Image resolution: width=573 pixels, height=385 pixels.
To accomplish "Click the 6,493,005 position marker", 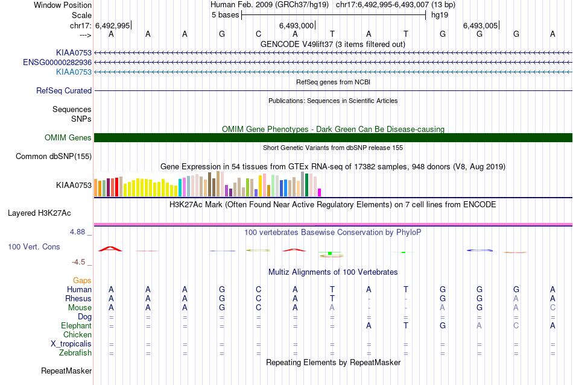I will 480,25.
